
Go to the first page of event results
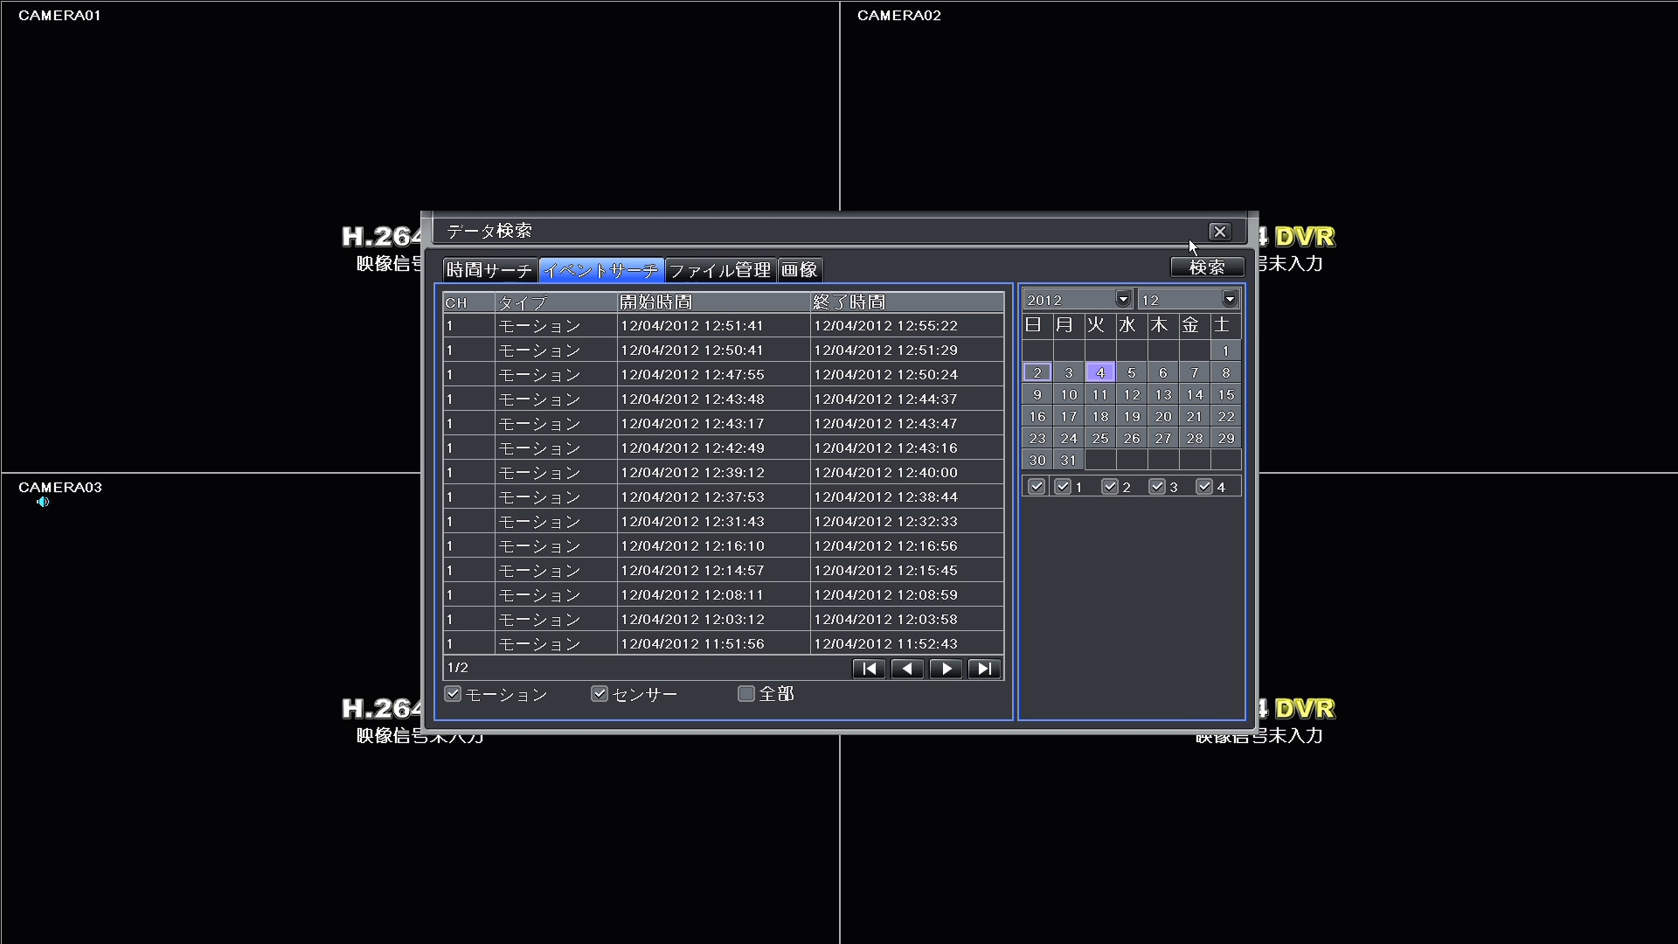868,669
